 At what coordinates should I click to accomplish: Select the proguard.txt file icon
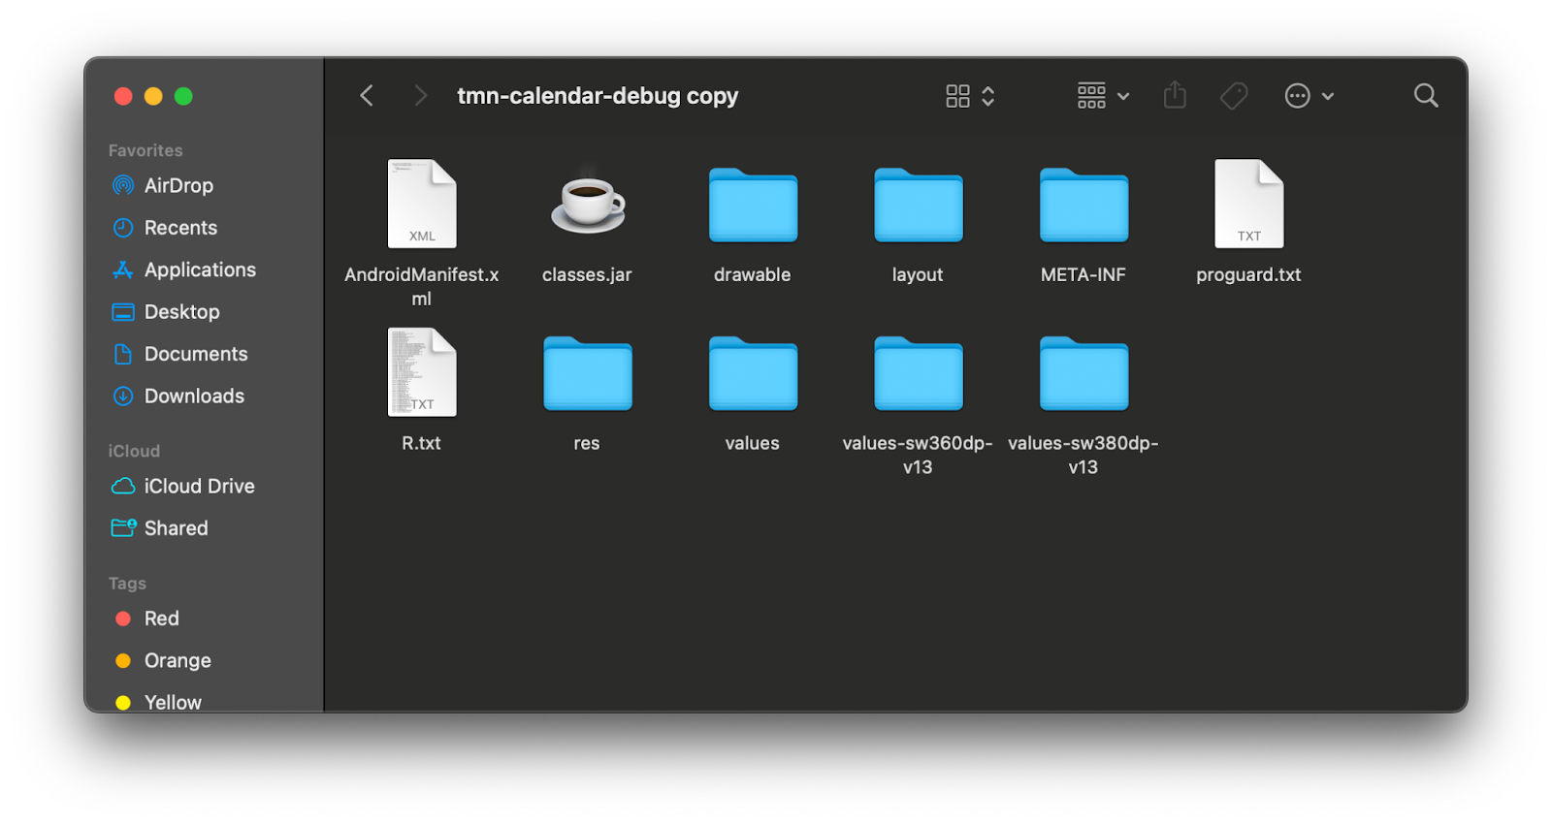click(x=1249, y=204)
